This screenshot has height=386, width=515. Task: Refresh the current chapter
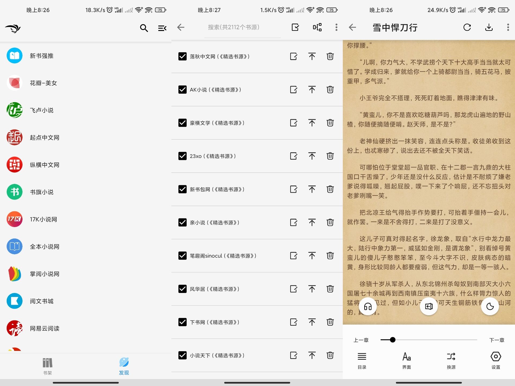(x=467, y=27)
